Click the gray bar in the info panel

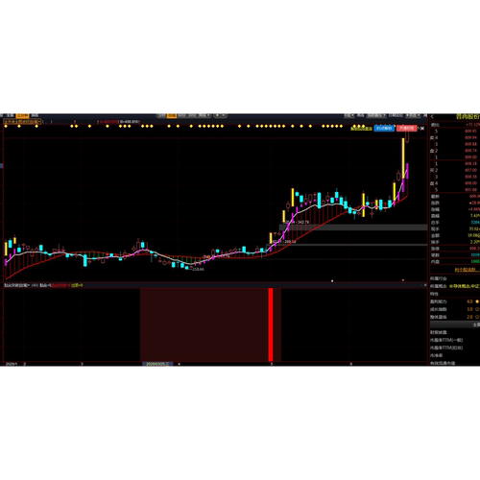point(454,324)
